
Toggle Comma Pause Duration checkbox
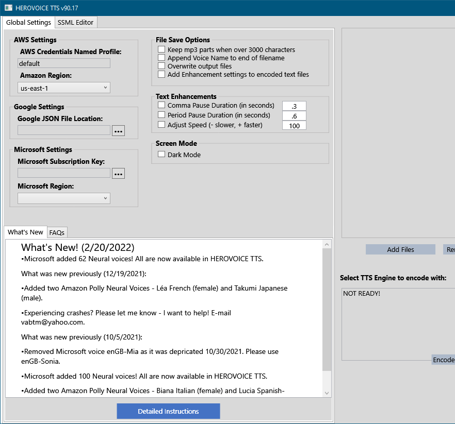[161, 105]
